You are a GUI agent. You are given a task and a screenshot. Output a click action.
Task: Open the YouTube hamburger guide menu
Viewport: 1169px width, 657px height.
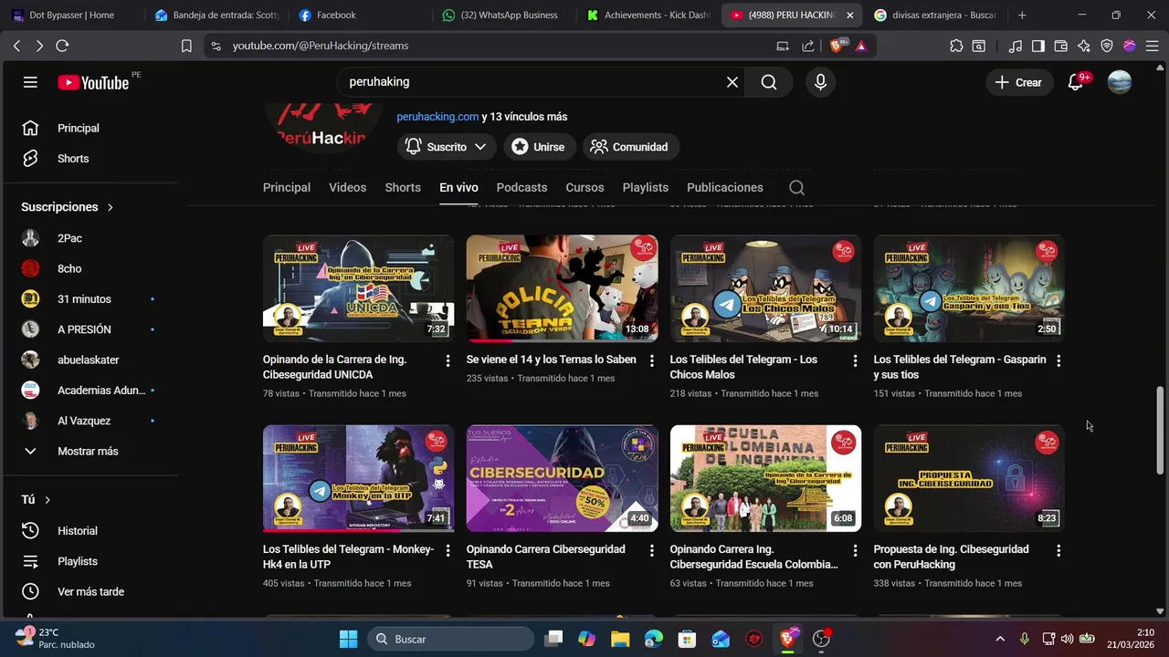tap(30, 82)
